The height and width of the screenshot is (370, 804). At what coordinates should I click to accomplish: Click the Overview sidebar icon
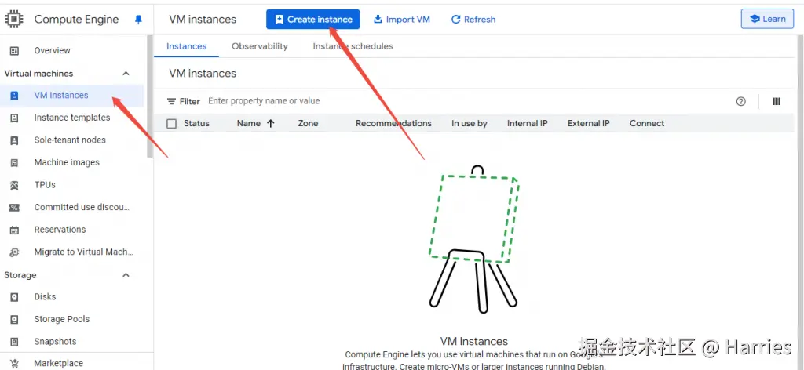click(14, 50)
